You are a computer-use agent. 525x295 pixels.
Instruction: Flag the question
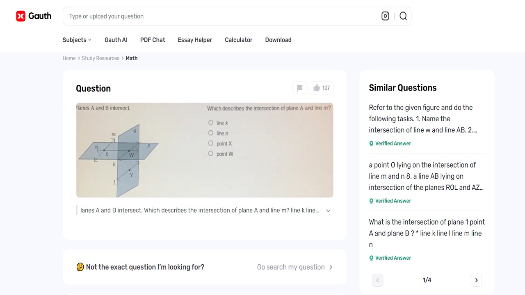[299, 88]
